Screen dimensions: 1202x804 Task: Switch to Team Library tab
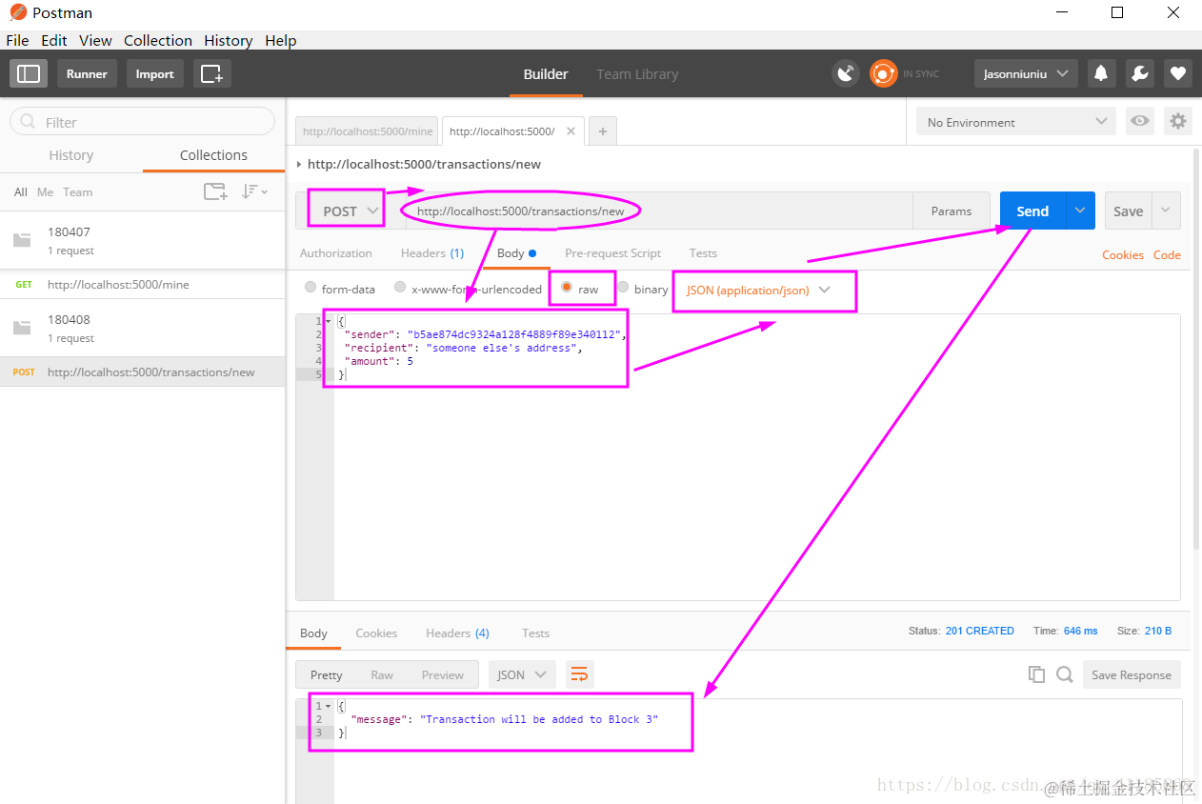637,73
